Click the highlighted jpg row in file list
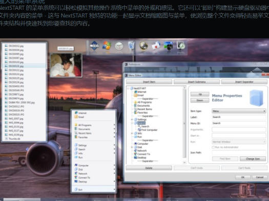This screenshot has width=269, height=201. pos(24,66)
